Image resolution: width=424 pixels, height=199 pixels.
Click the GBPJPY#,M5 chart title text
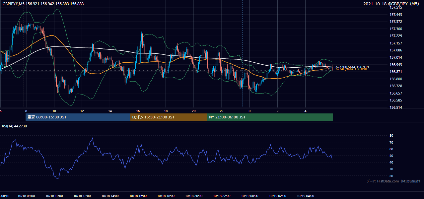click(x=43, y=4)
